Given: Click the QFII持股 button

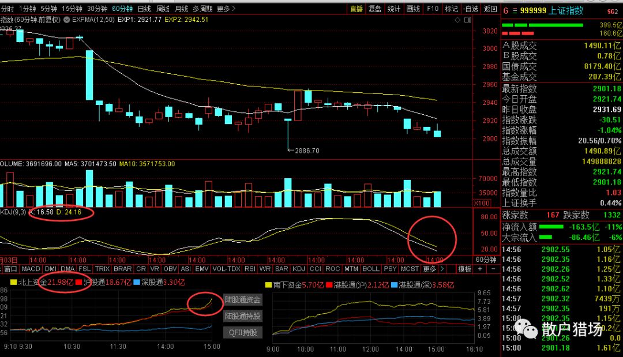Looking at the screenshot, I should click(243, 332).
